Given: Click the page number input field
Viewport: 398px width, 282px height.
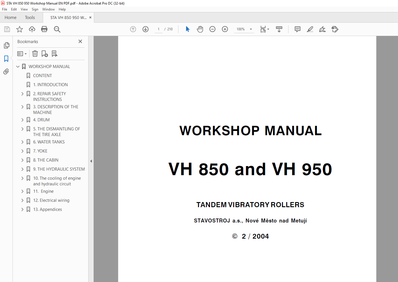Looking at the screenshot, I should [x=159, y=29].
